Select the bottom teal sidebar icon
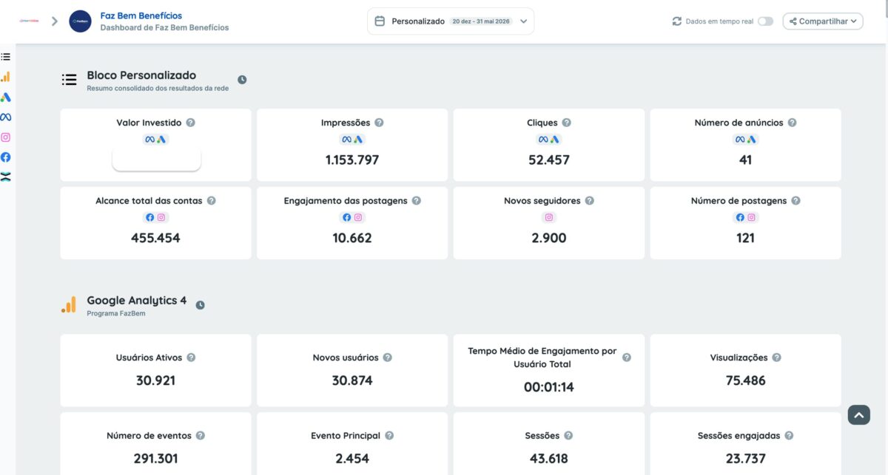Image resolution: width=888 pixels, height=475 pixels. (x=6, y=177)
